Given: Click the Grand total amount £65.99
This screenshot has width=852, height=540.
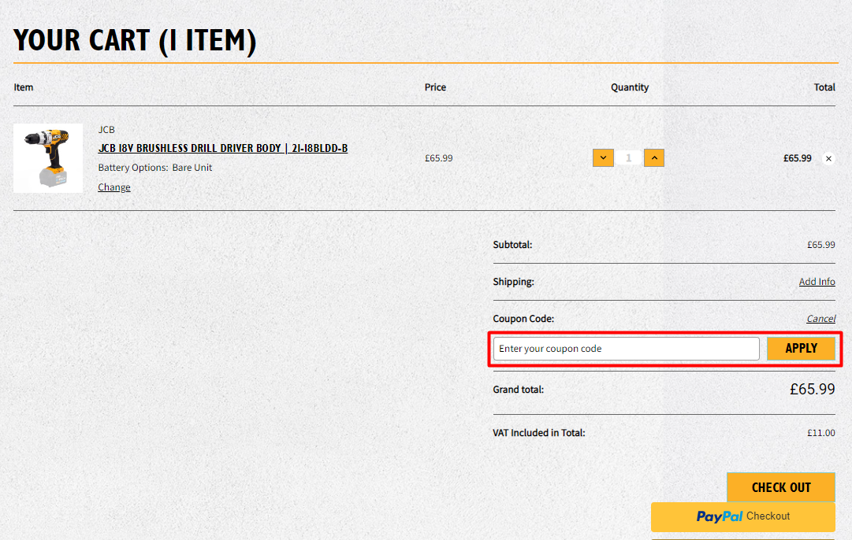Looking at the screenshot, I should [x=813, y=389].
